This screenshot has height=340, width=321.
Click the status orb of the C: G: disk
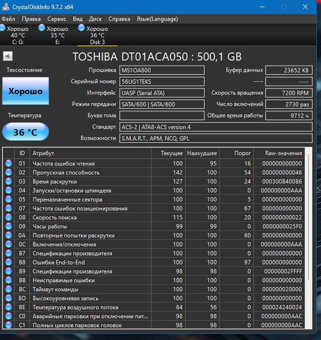tap(3, 28)
